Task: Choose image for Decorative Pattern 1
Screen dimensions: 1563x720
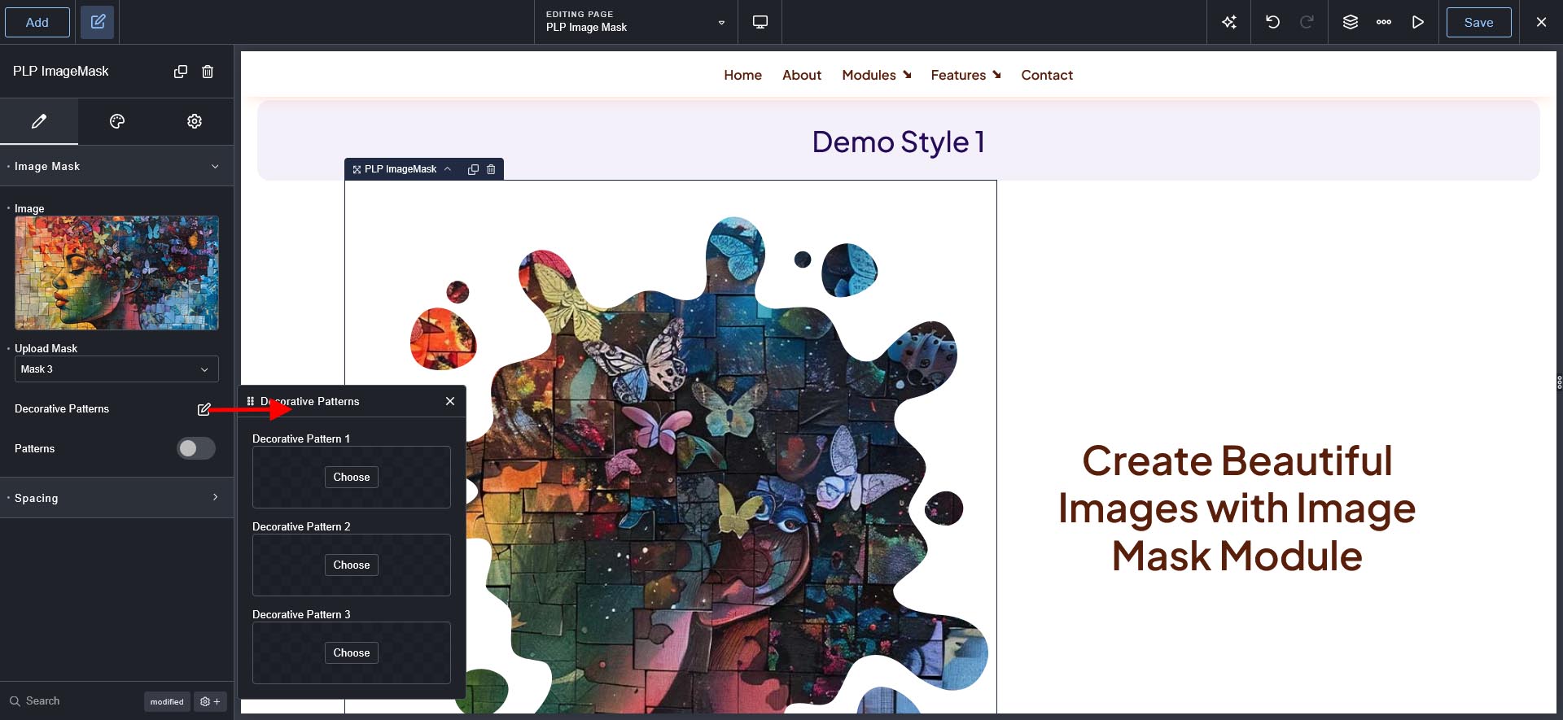Action: click(x=352, y=477)
